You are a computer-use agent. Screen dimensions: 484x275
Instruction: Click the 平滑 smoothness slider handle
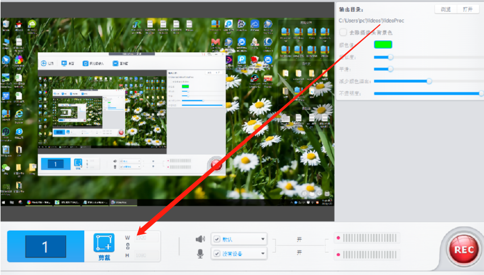tap(390, 69)
